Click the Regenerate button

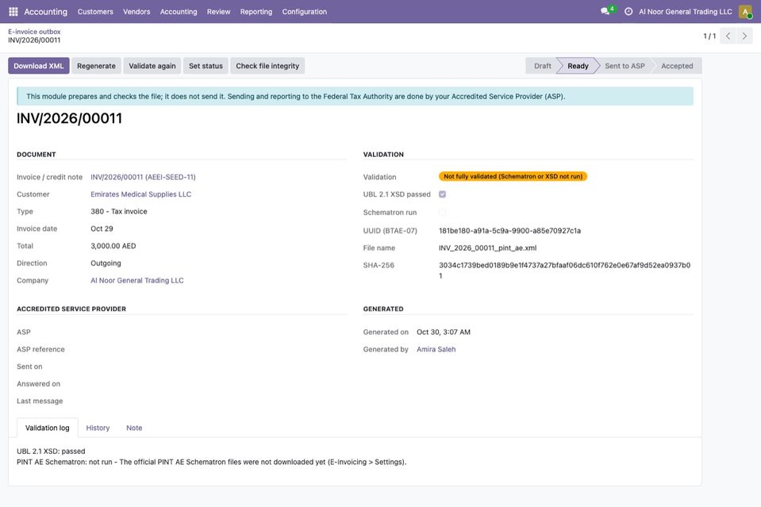[96, 66]
